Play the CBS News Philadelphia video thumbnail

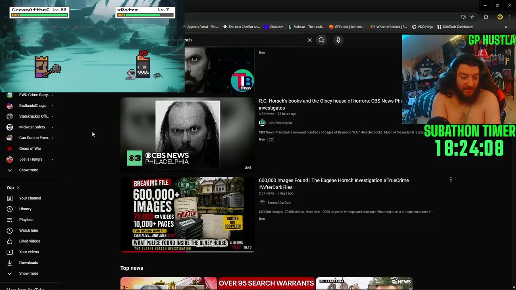(x=187, y=135)
